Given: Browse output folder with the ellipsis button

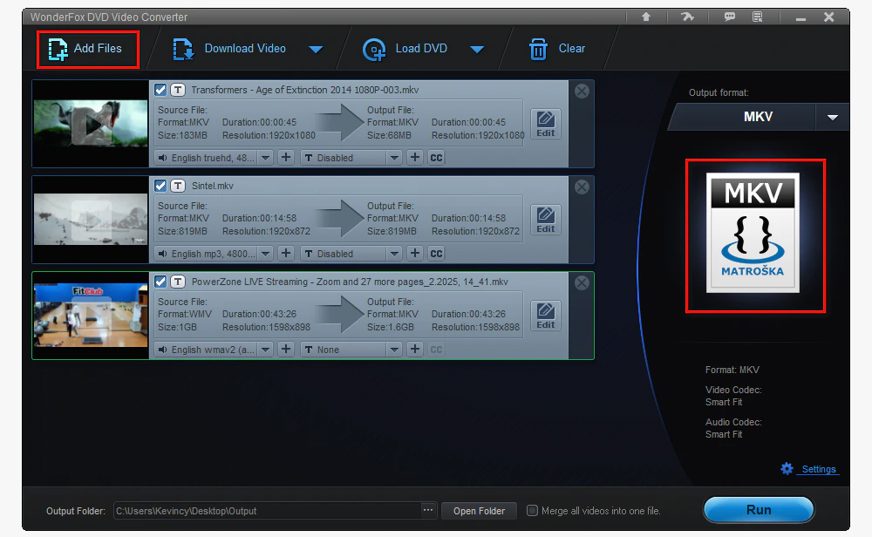Looking at the screenshot, I should [427, 510].
